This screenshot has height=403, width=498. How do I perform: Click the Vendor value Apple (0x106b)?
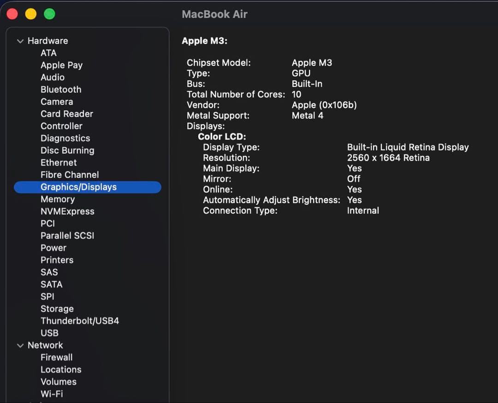pyautogui.click(x=324, y=105)
